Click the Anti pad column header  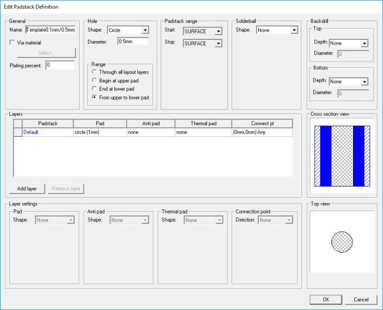(x=151, y=123)
